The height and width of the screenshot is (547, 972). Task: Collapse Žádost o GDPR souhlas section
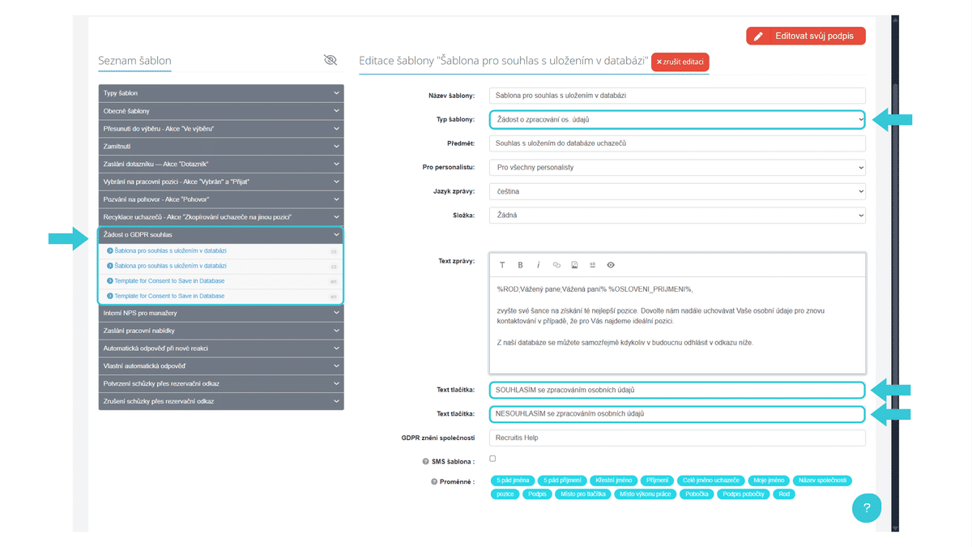(x=221, y=234)
